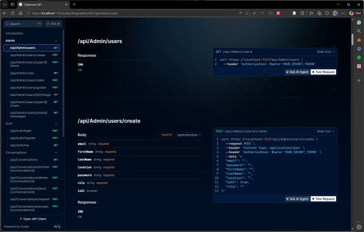Select /api/Conversations/delete/{conversationId} endpoint
Screen dimensions: 364x232
pos(32,179)
